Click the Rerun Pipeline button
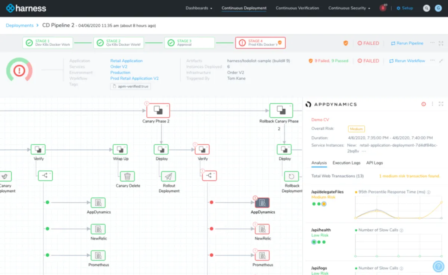The image size is (448, 275). coord(407,43)
